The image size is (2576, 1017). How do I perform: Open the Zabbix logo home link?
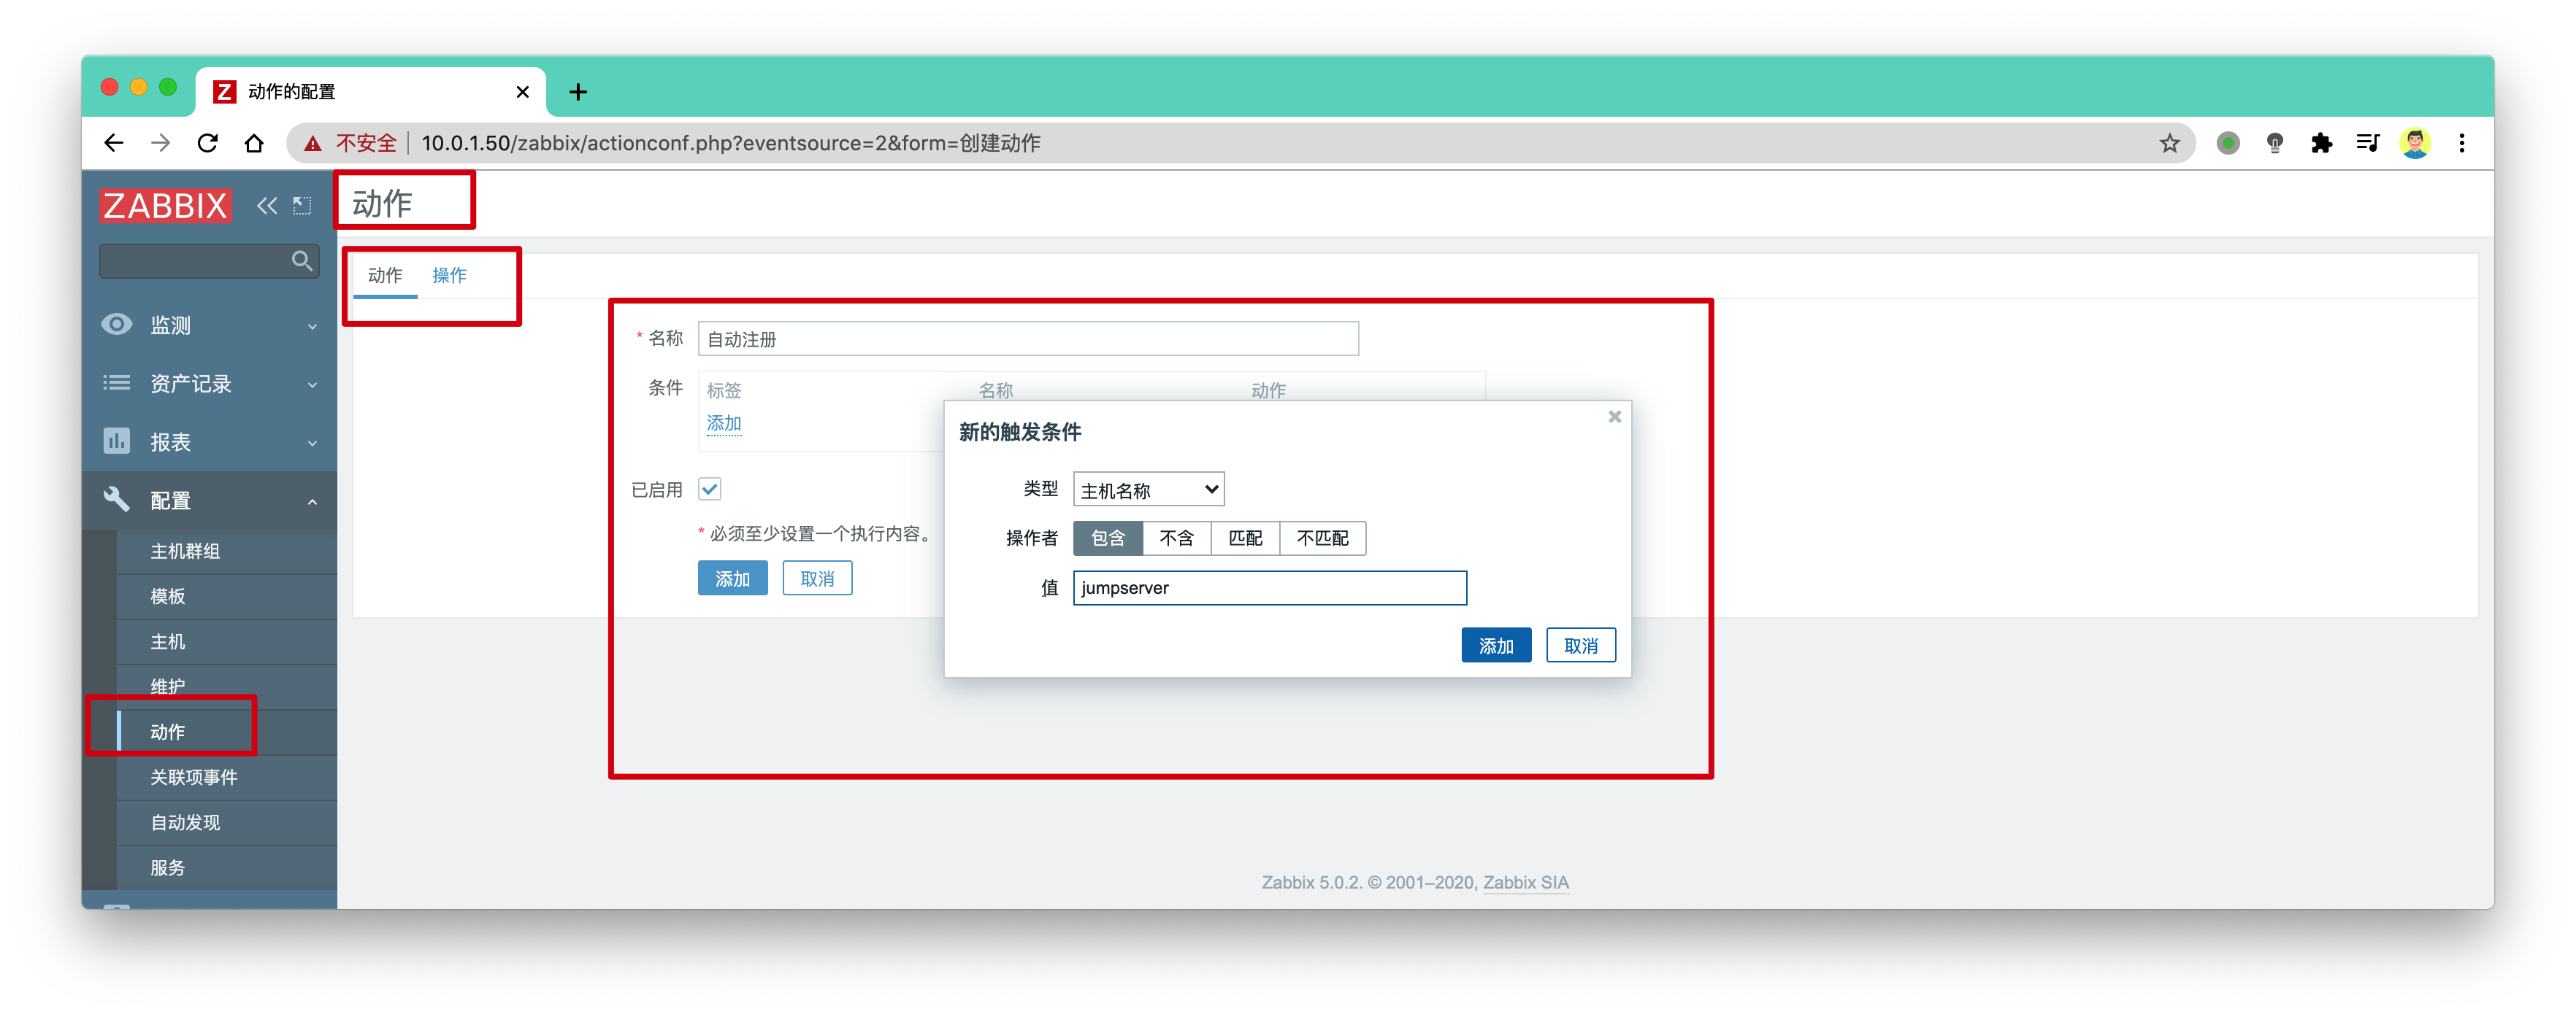165,206
